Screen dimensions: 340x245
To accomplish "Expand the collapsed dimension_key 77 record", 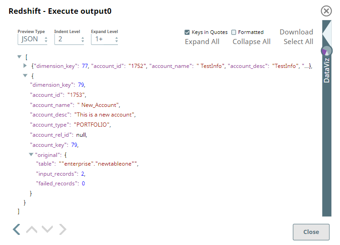I will pyautogui.click(x=25, y=66).
